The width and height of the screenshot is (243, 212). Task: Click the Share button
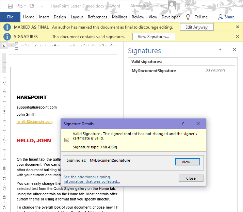226,17
